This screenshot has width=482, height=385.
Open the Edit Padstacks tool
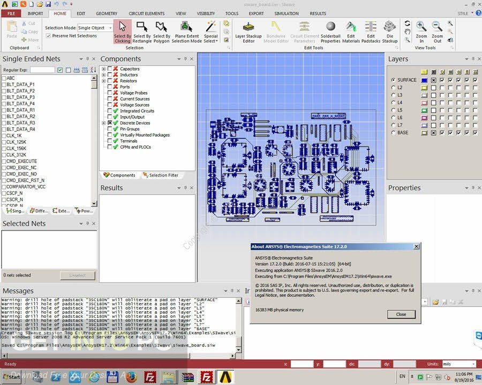point(371,32)
